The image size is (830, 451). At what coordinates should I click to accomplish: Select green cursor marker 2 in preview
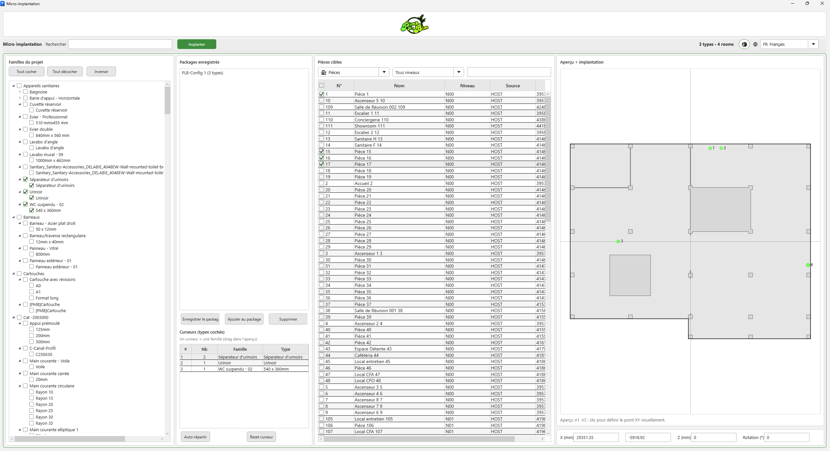click(x=721, y=148)
